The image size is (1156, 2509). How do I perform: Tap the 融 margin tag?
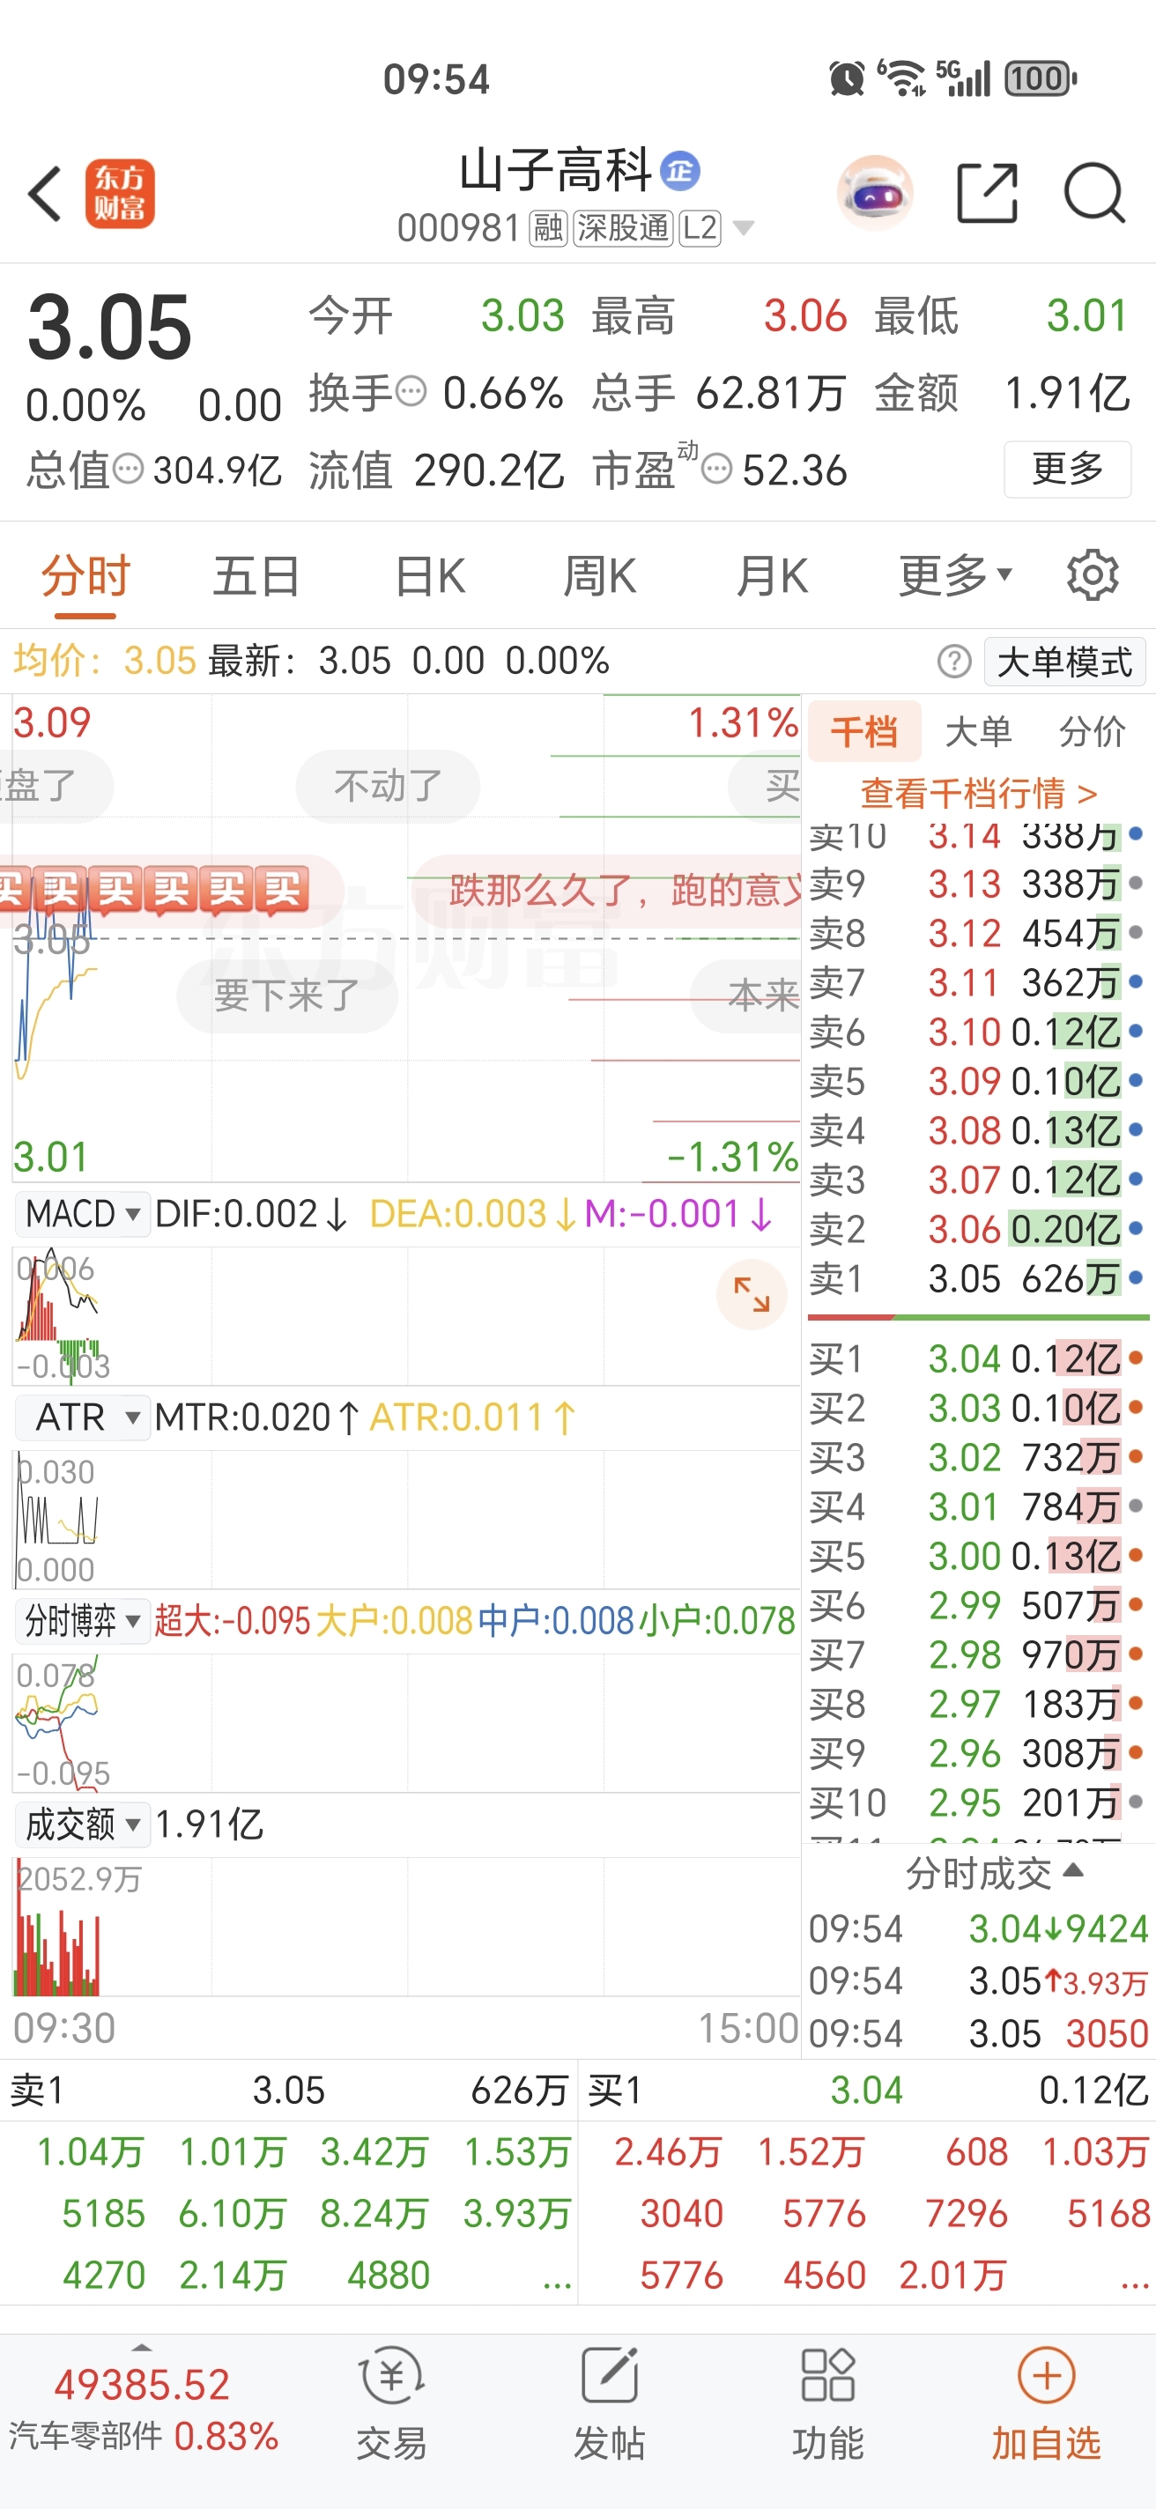pos(548,229)
